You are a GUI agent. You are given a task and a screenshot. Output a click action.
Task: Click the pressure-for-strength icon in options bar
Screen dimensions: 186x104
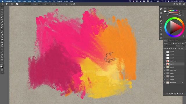pos(74,4)
